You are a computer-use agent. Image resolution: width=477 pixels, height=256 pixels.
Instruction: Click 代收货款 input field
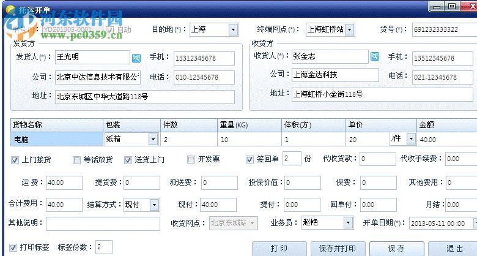[x=378, y=159]
